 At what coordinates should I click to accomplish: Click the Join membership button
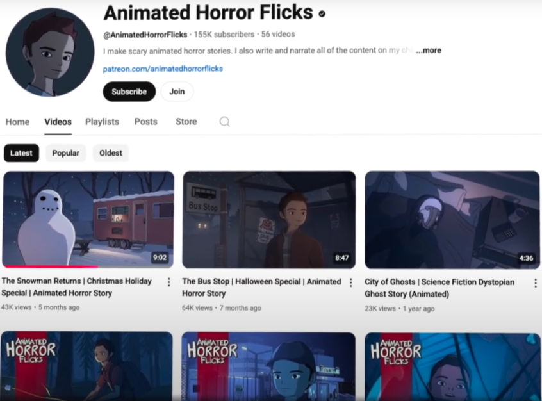[177, 92]
